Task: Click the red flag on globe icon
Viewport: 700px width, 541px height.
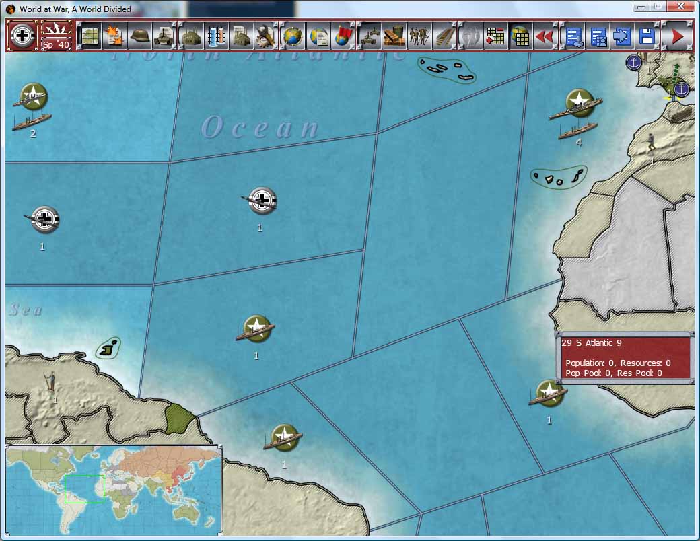Action: [343, 36]
